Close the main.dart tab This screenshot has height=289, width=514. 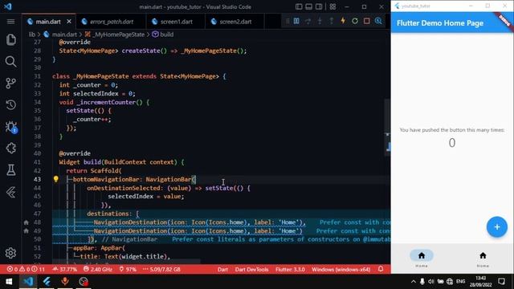tap(69, 22)
